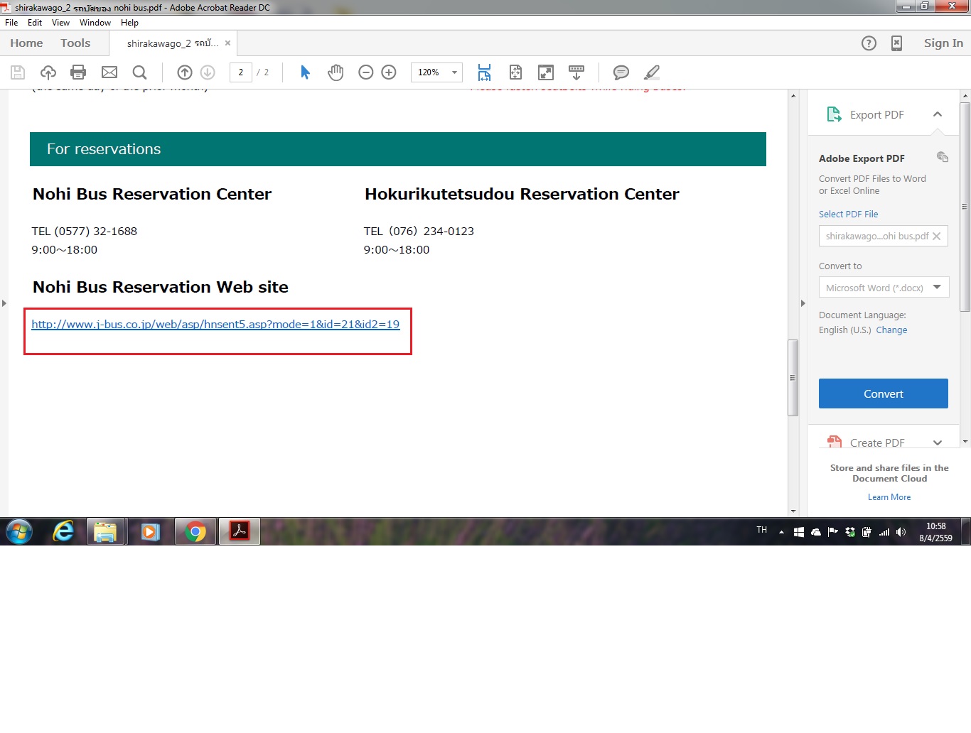Image resolution: width=971 pixels, height=733 pixels.
Task: Collapse right tools pane arrow
Action: pos(803,303)
